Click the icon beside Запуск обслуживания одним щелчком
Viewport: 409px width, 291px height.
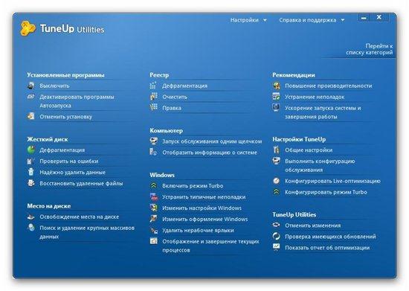(x=154, y=141)
